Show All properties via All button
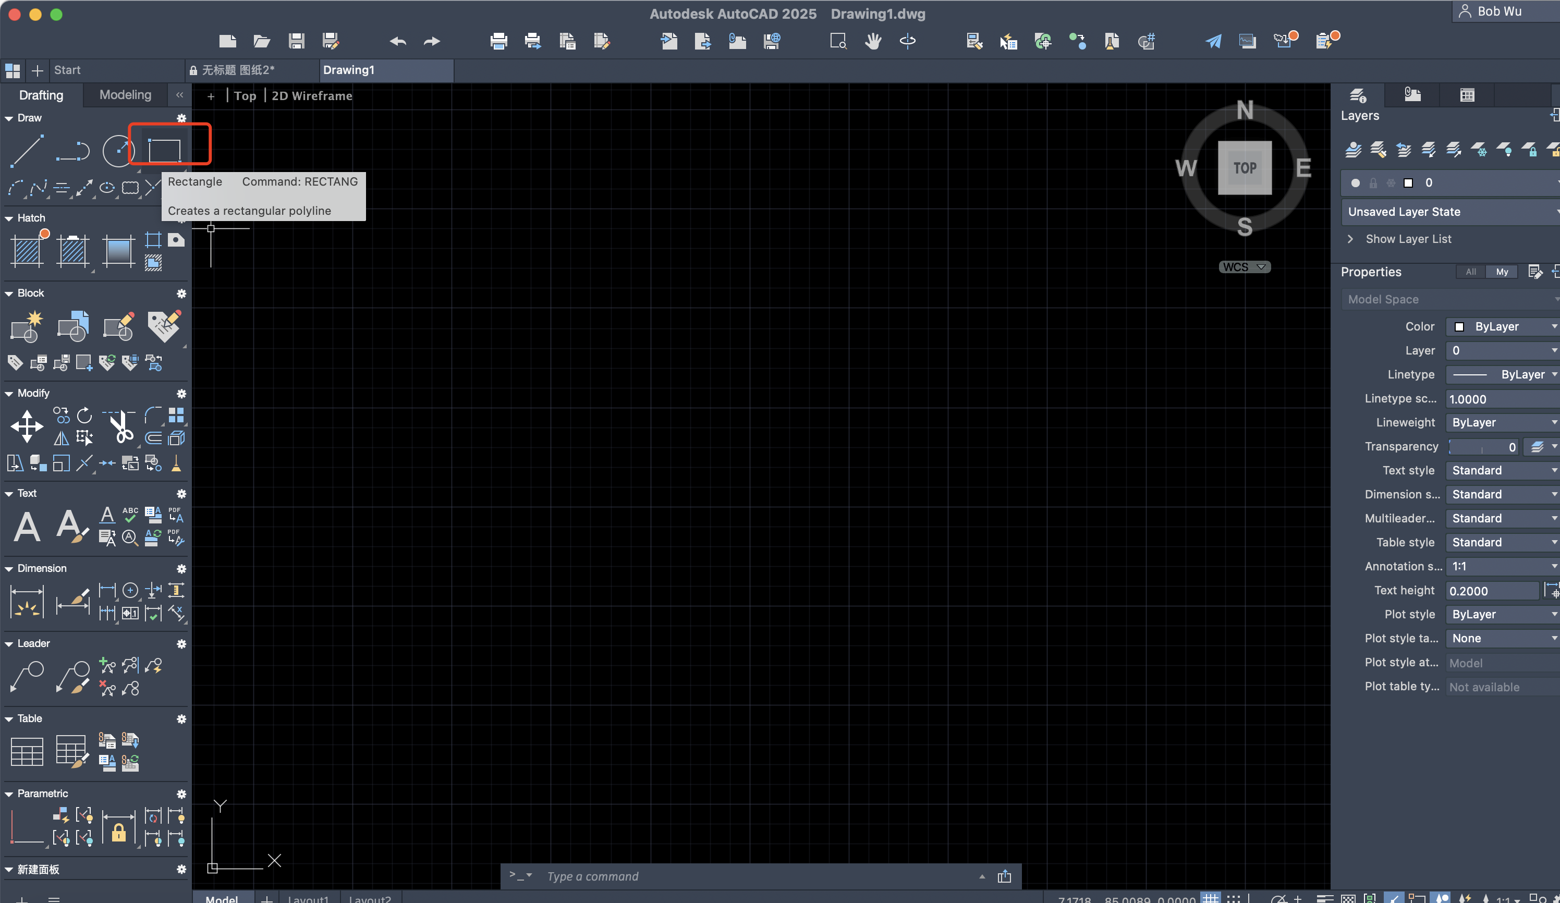Screen dimensions: 1560x903 click(1471, 272)
